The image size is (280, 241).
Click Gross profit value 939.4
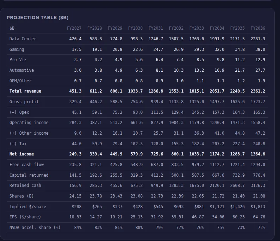[x=157, y=102]
